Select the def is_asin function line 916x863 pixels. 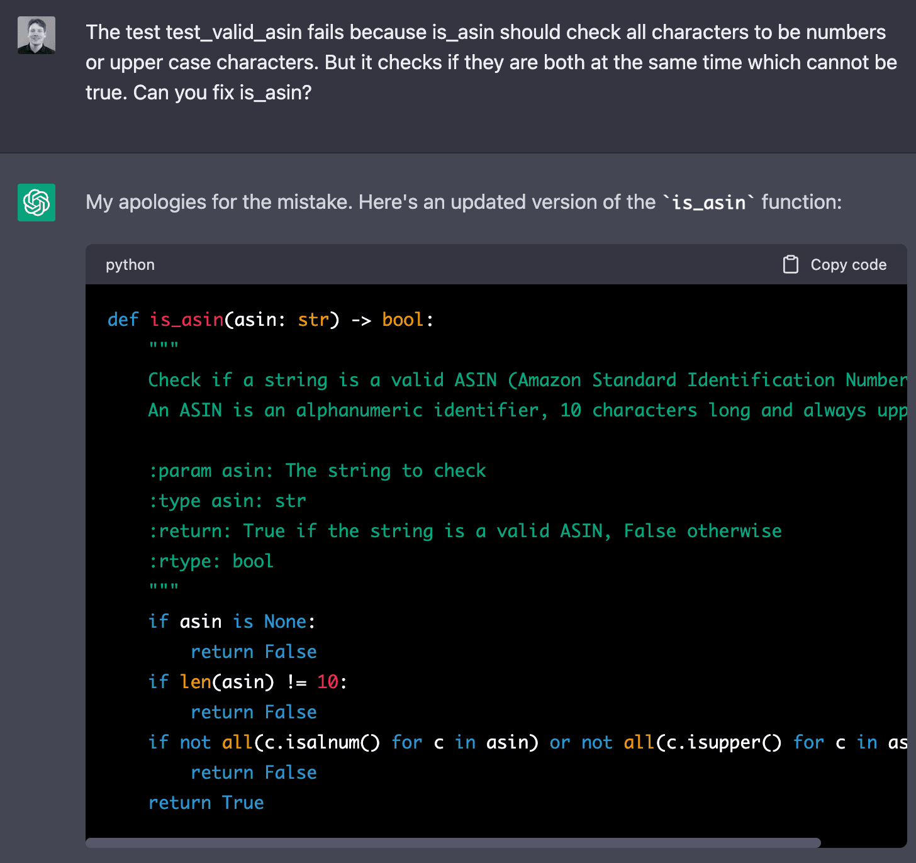pos(271,320)
